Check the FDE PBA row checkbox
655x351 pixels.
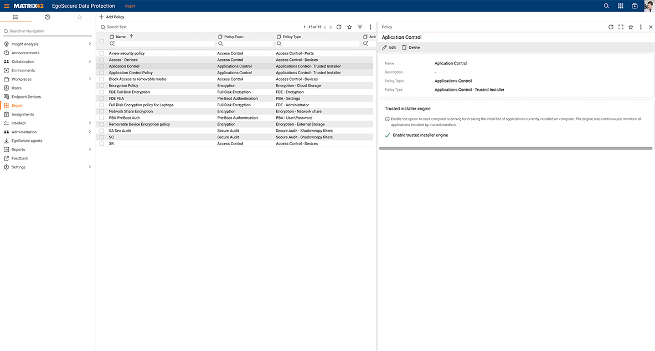(x=101, y=98)
